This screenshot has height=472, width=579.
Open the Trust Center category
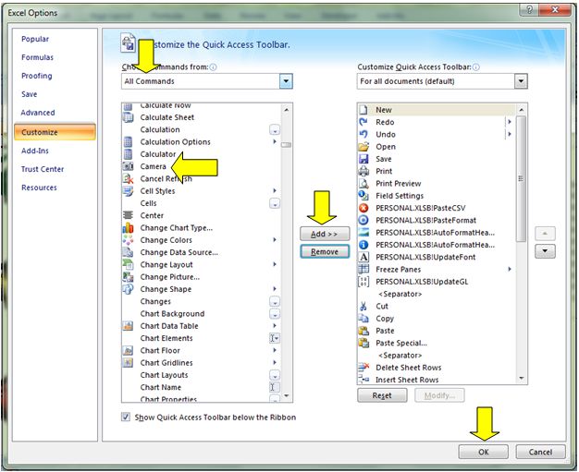pos(43,169)
